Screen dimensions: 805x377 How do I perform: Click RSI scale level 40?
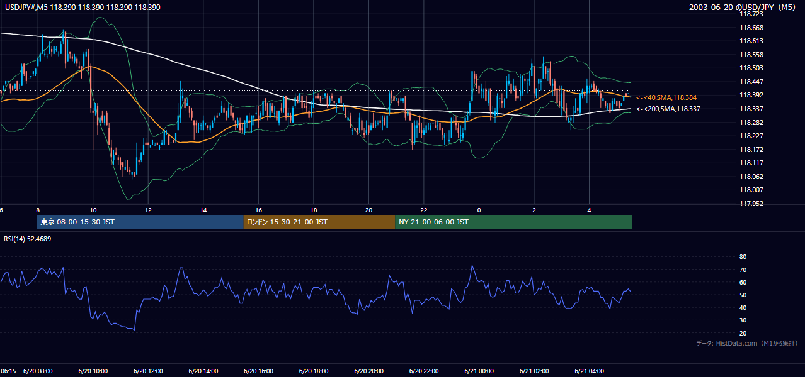743,307
